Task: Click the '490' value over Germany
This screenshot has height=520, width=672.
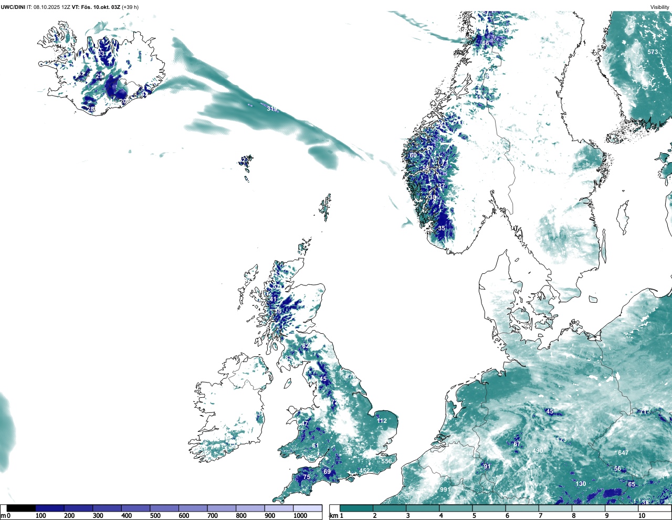Action: click(x=538, y=451)
